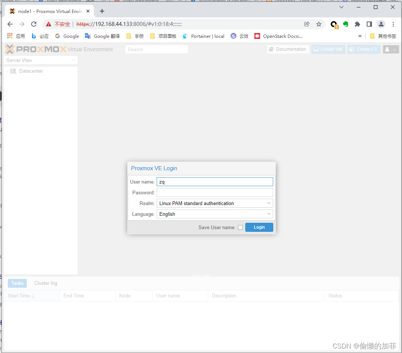This screenshot has height=353, width=402.
Task: Open the Realm dropdown
Action: pos(268,203)
